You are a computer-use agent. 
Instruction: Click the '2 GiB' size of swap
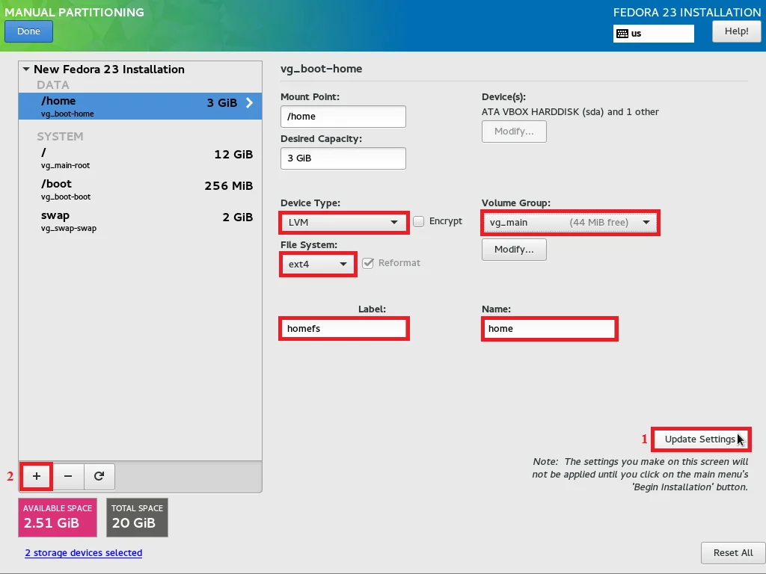pos(237,217)
